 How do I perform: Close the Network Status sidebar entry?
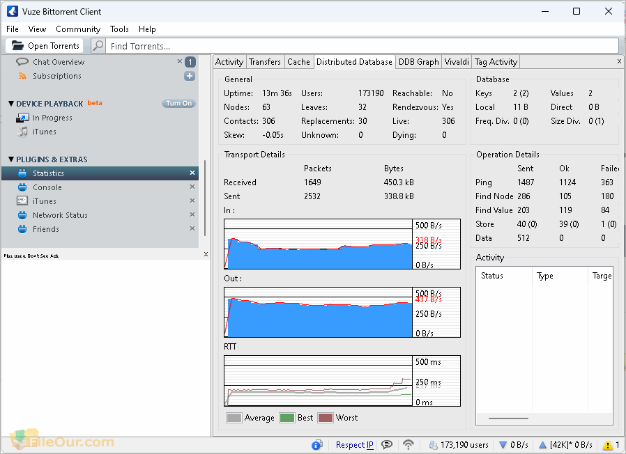pos(192,215)
